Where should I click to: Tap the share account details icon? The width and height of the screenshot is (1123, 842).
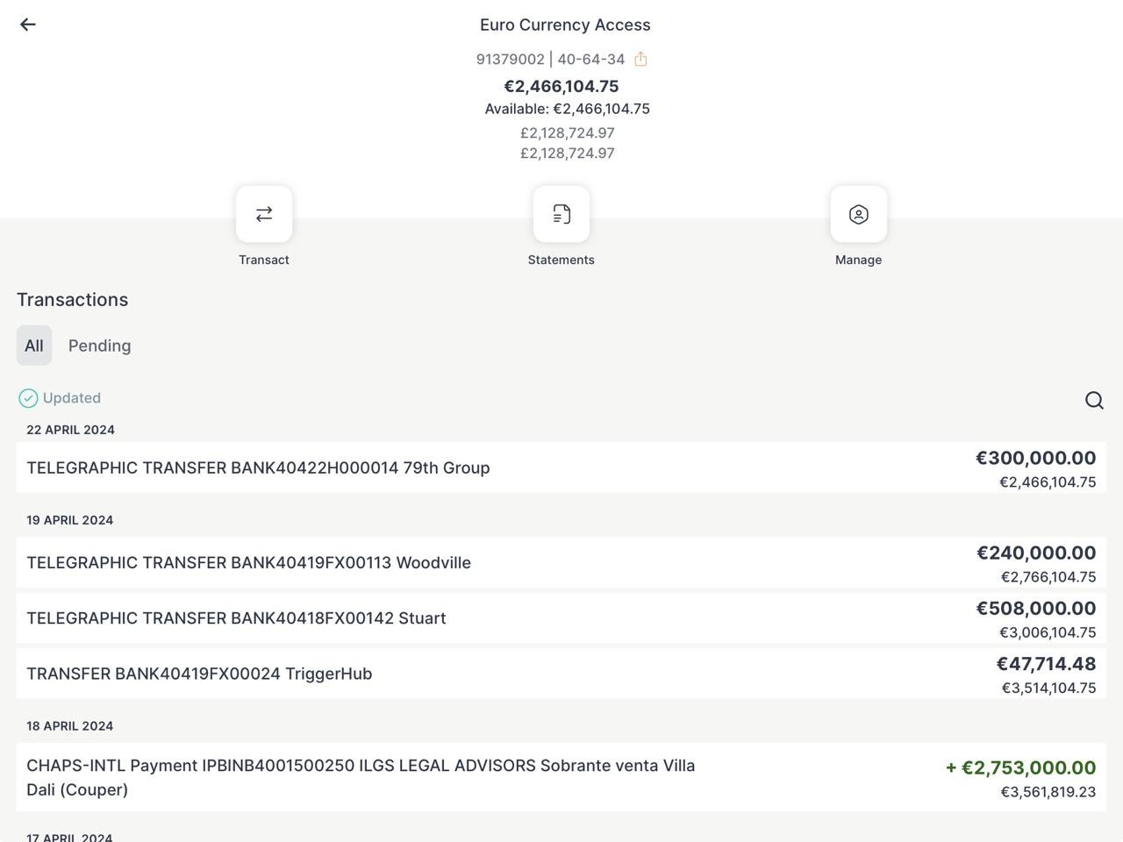point(640,59)
